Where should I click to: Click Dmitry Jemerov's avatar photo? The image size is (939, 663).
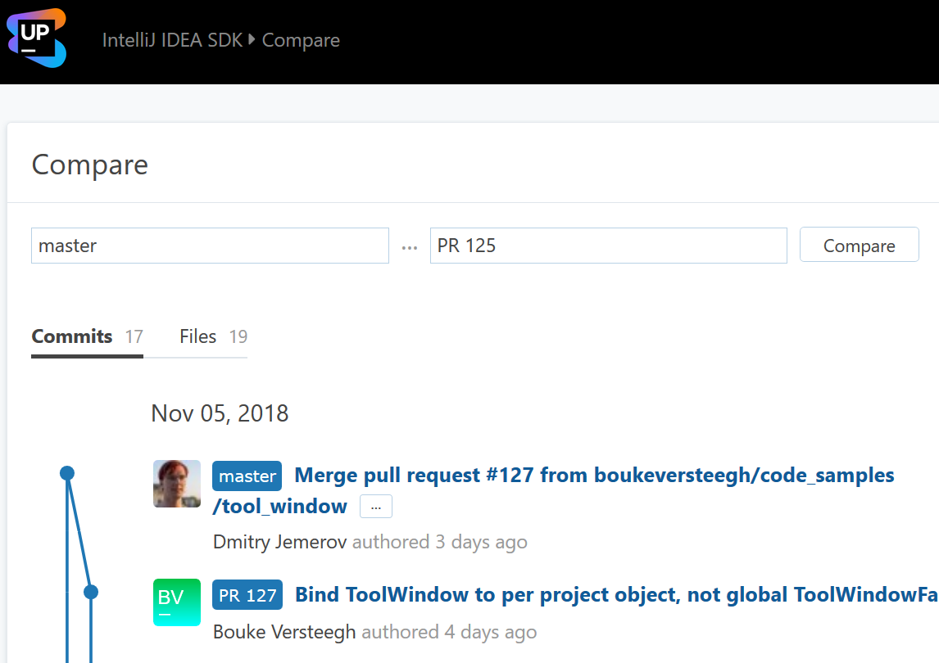pos(177,484)
